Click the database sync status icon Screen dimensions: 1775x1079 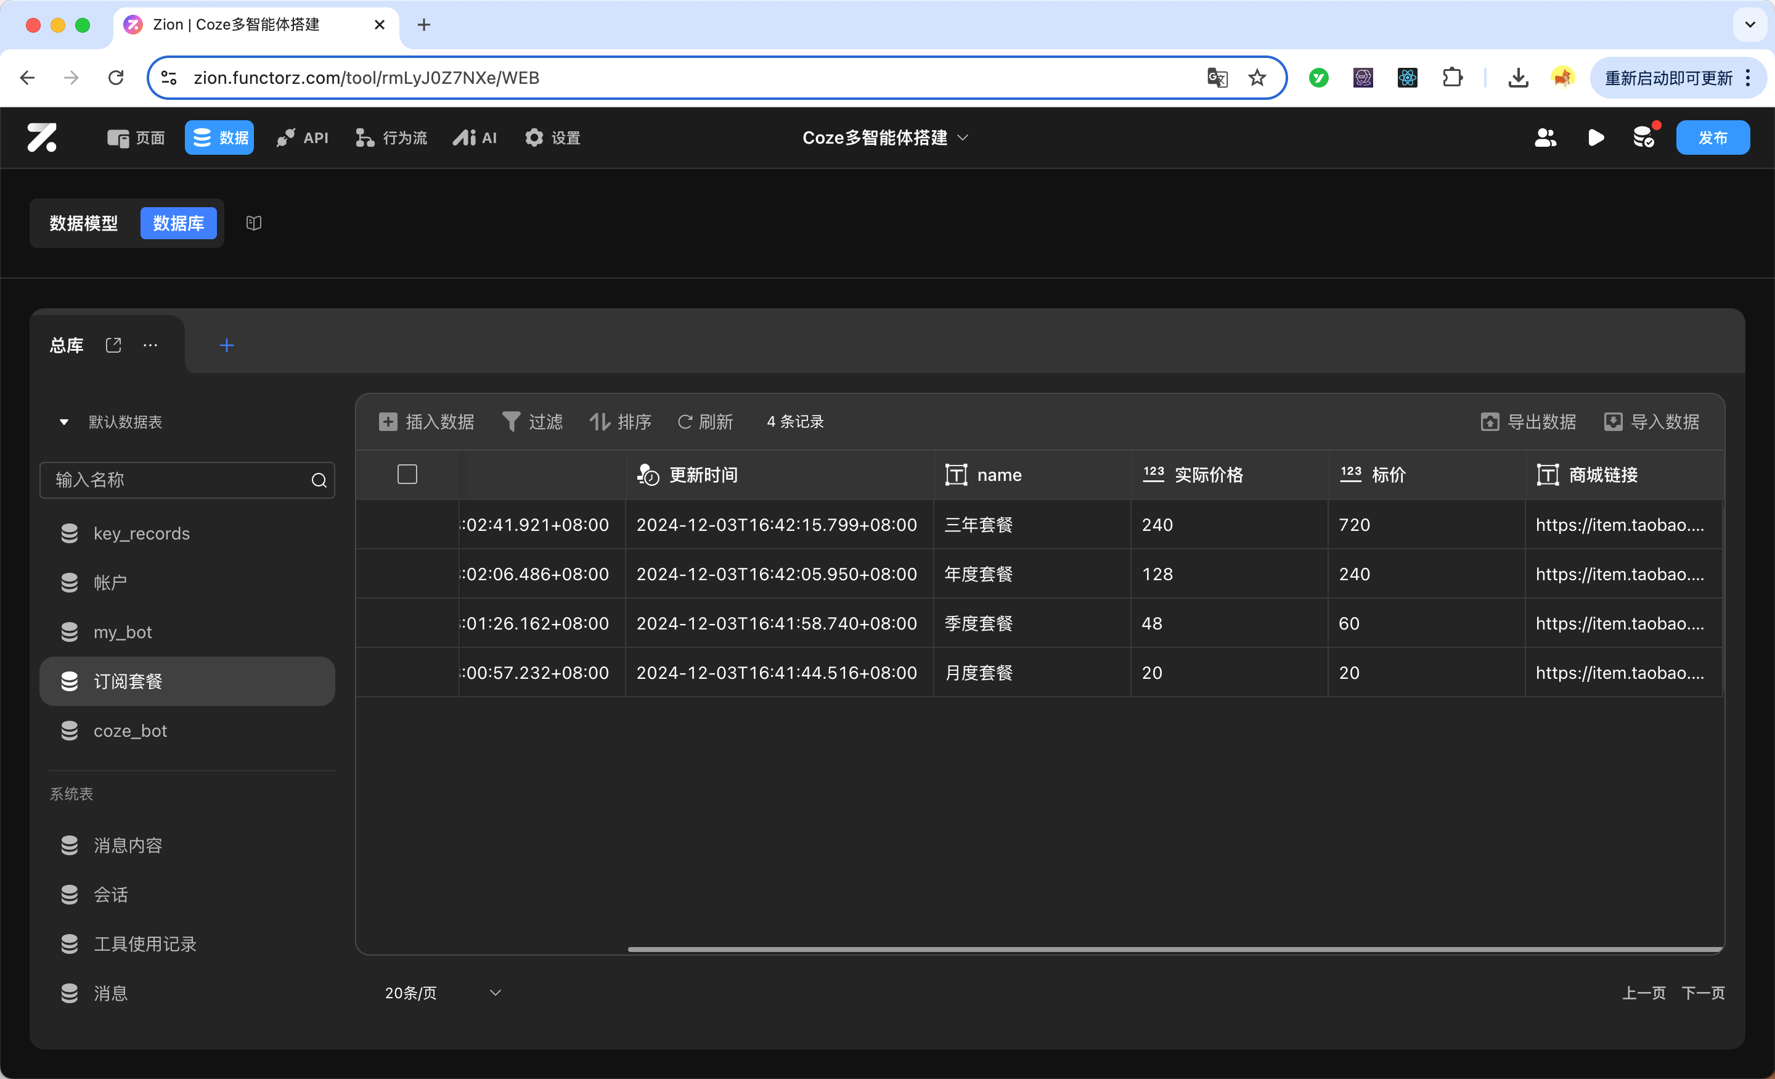click(x=1644, y=137)
